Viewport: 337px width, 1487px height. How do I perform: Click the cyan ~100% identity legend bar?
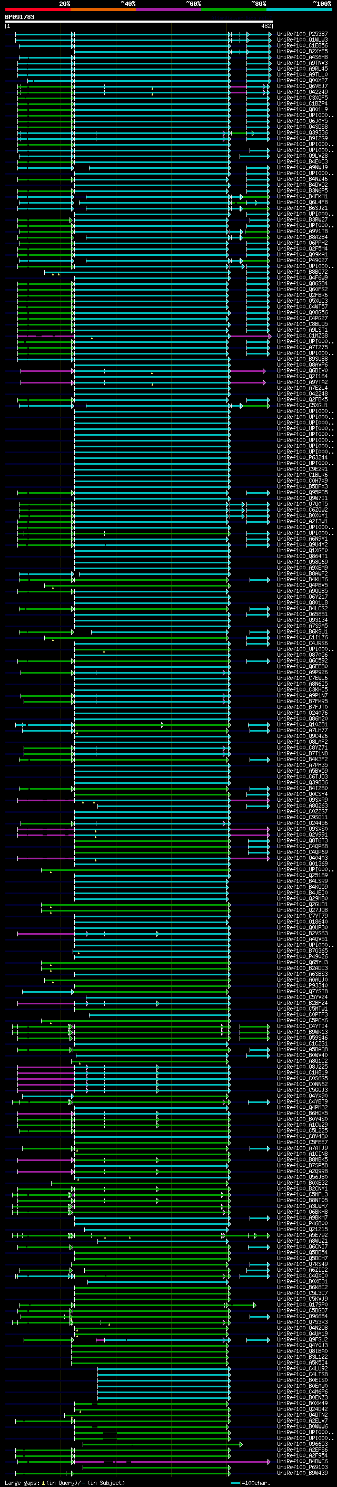299,9
